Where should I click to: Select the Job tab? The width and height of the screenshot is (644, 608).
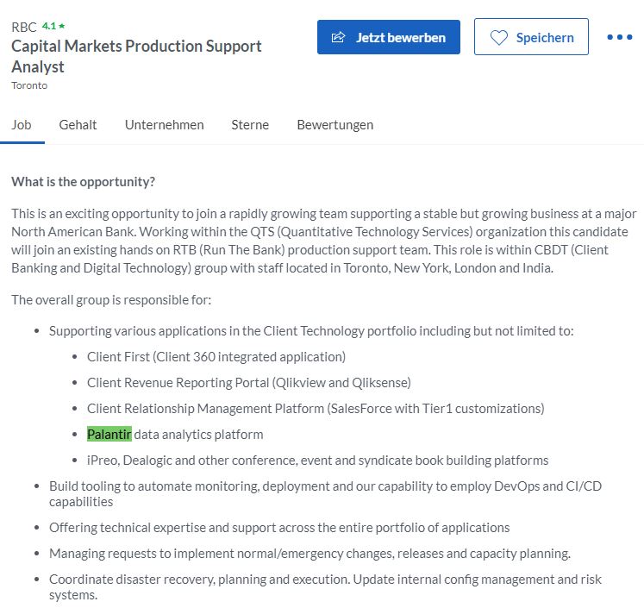(x=22, y=124)
